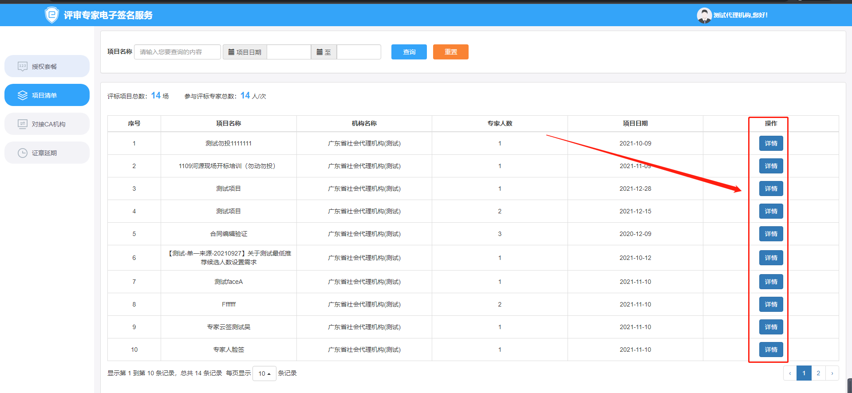Click the 证章延期 clock icon
Image resolution: width=852 pixels, height=393 pixels.
23,153
